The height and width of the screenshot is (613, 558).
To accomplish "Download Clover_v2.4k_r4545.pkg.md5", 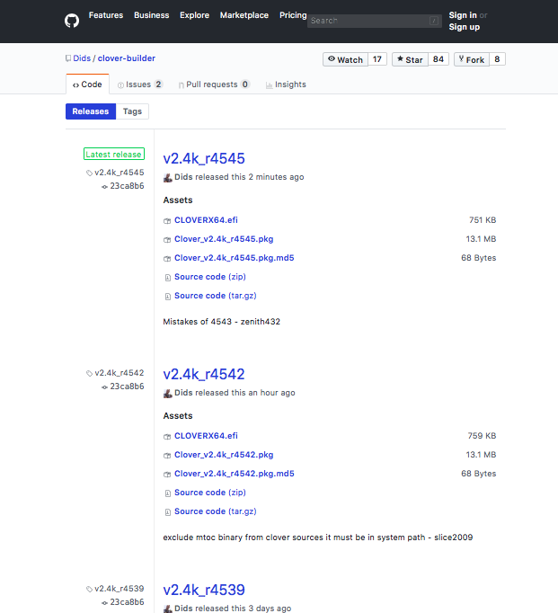I will pos(234,258).
